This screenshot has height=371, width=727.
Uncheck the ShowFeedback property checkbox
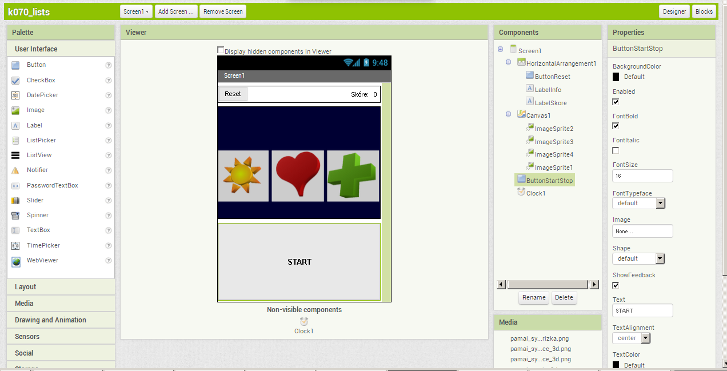pyautogui.click(x=616, y=285)
